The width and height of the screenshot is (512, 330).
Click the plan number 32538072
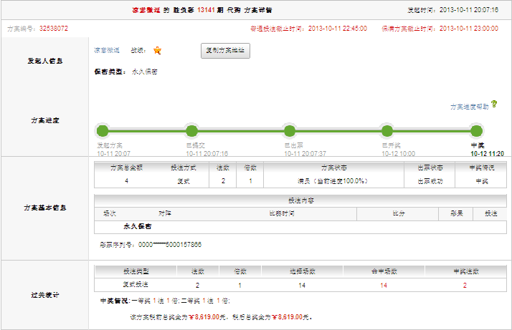(x=53, y=29)
